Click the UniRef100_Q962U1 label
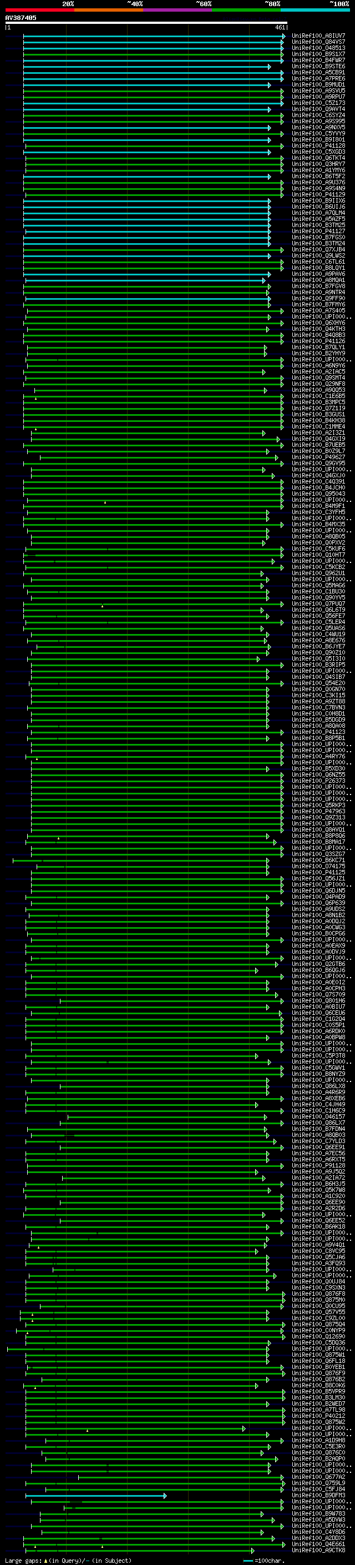 (x=318, y=573)
